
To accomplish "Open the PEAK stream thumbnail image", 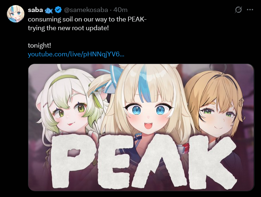I will pyautogui.click(x=141, y=127).
